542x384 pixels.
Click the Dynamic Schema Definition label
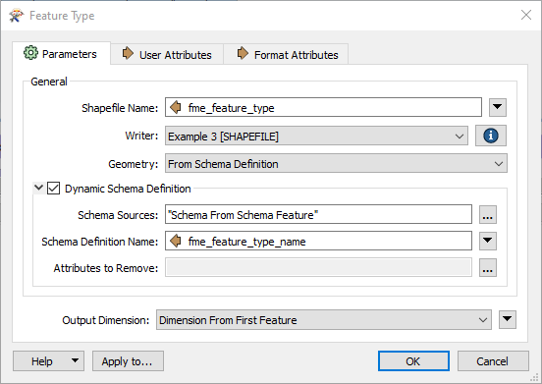click(128, 189)
